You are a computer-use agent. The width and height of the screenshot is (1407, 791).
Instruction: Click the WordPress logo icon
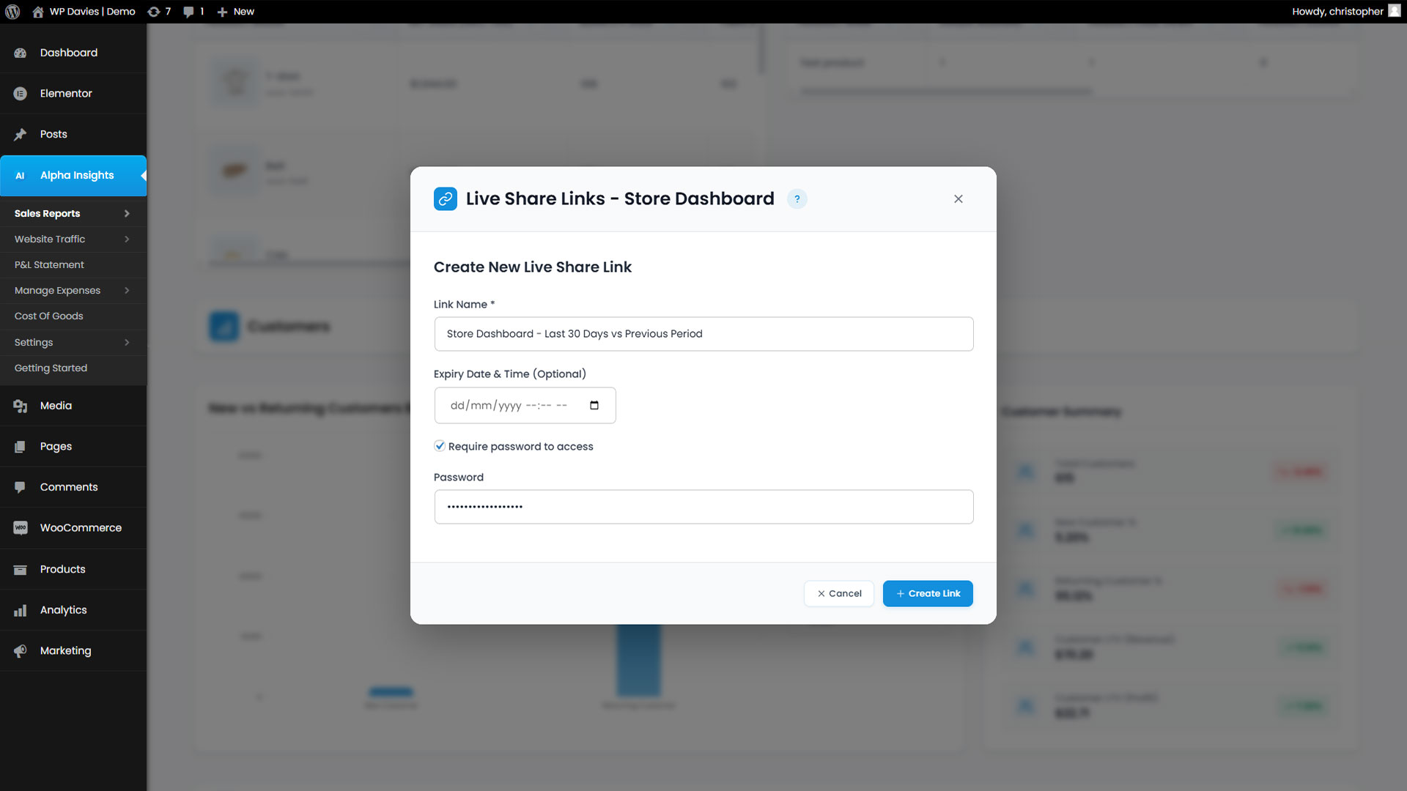tap(12, 12)
